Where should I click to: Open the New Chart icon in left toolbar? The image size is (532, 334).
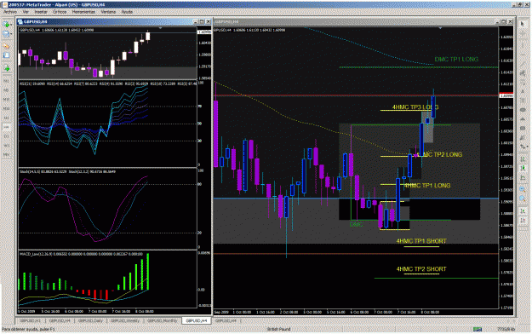tap(6, 25)
